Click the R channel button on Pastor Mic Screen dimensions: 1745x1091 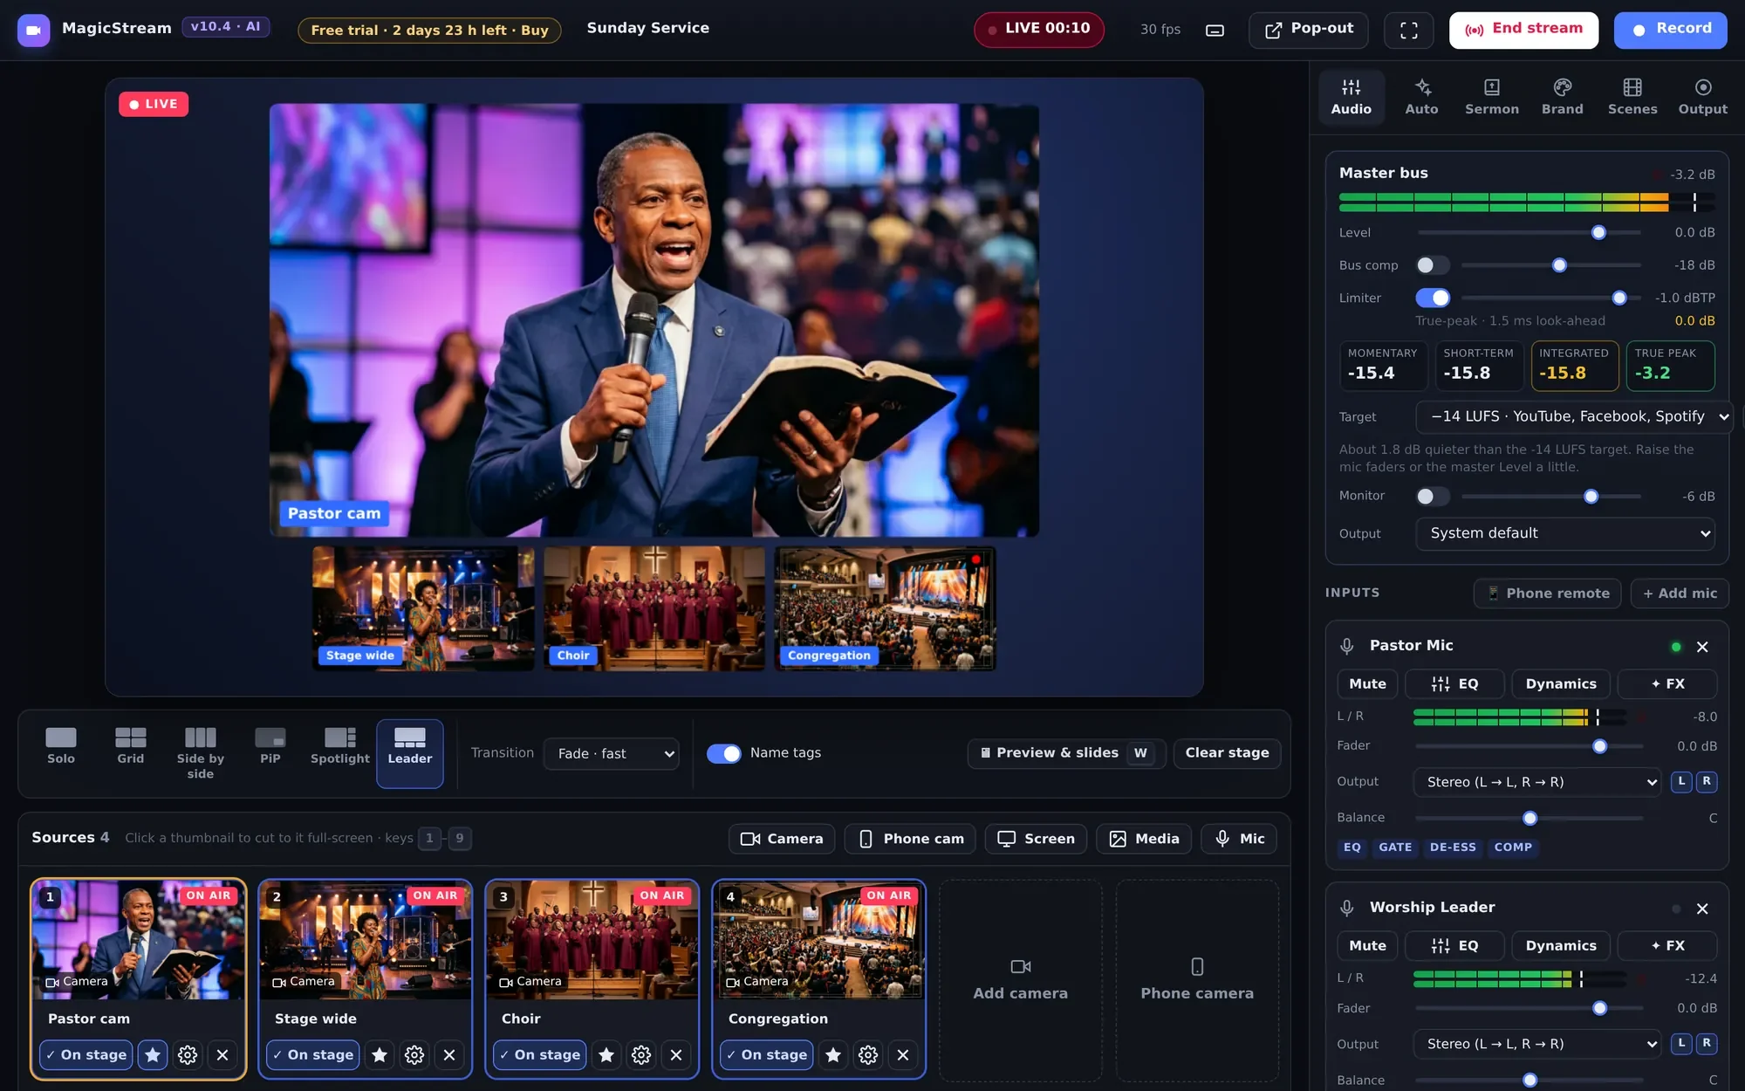point(1707,781)
